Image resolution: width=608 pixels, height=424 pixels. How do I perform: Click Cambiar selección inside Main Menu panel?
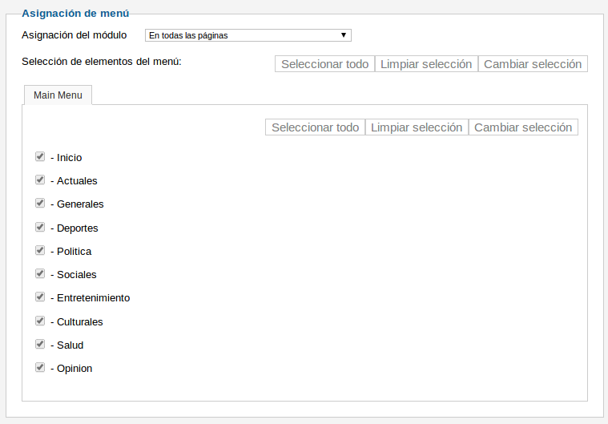[x=523, y=127]
